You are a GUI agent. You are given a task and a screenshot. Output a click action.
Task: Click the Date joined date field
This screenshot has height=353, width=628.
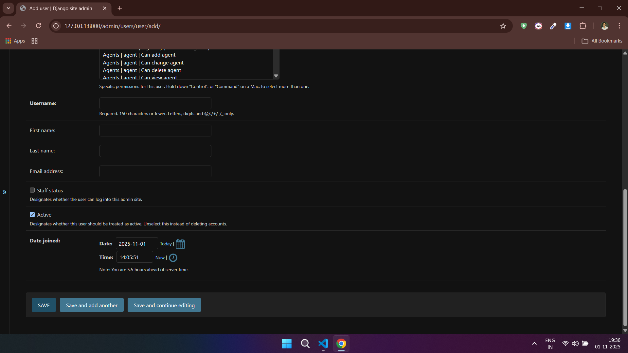(x=137, y=244)
